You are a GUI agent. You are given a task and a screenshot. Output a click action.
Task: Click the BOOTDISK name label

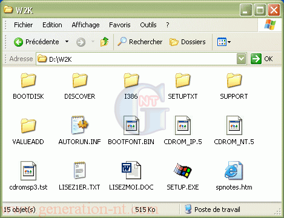point(28,96)
